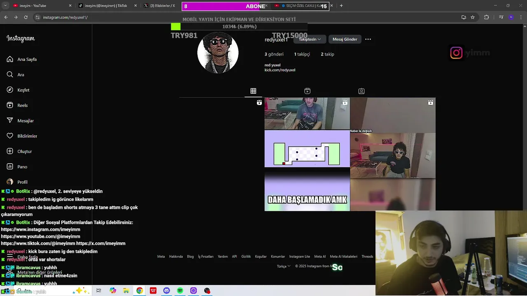Open a new browser tab
The image size is (527, 296).
[x=341, y=6]
